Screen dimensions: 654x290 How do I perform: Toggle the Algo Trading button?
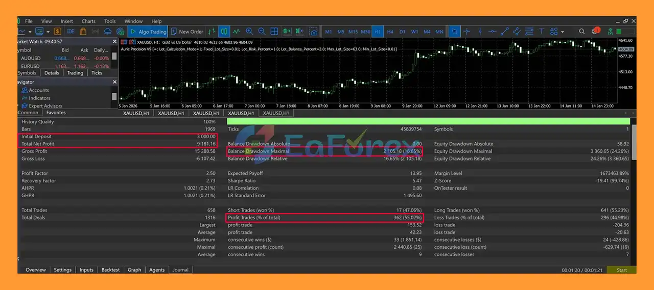[147, 32]
